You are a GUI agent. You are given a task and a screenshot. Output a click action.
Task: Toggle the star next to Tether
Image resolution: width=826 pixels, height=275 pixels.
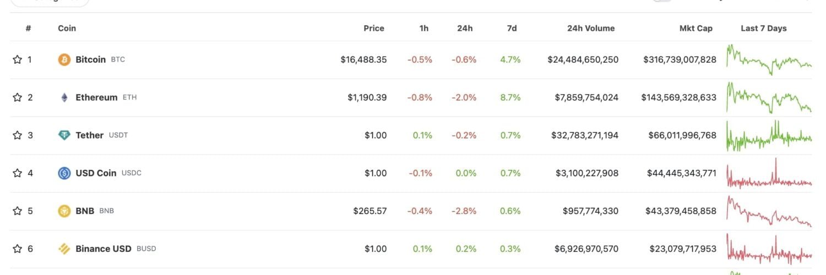pos(17,135)
